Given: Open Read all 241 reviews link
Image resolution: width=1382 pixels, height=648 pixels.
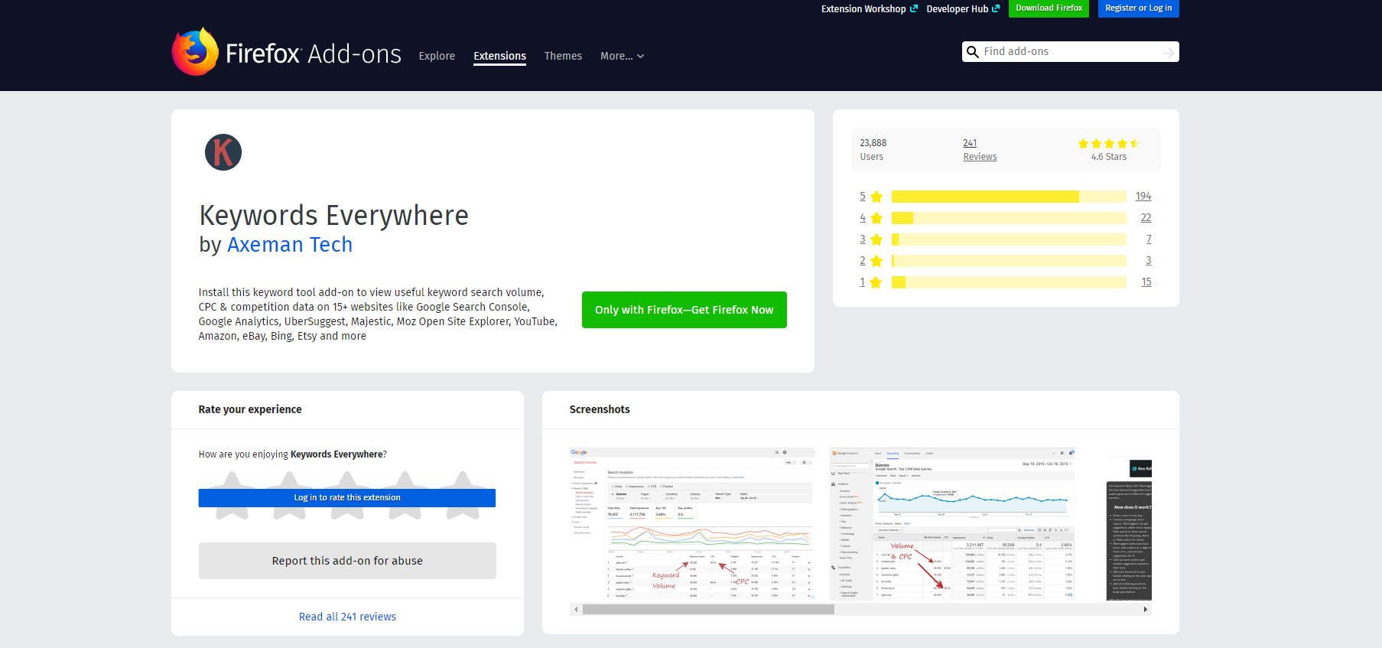Looking at the screenshot, I should (x=347, y=617).
